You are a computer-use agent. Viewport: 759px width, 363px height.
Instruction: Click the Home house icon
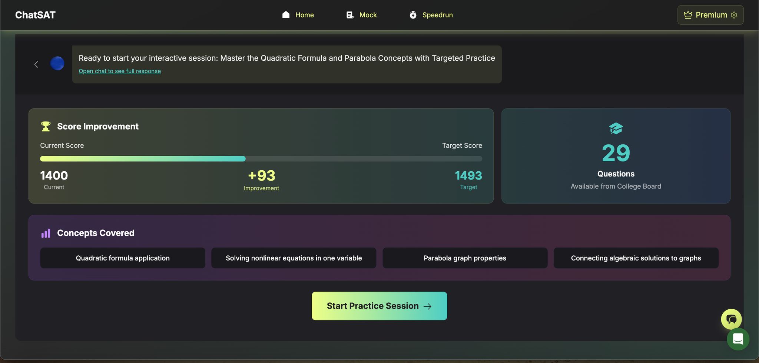[286, 15]
